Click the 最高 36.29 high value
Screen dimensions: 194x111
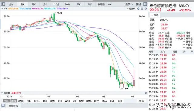[x=161, y=39]
